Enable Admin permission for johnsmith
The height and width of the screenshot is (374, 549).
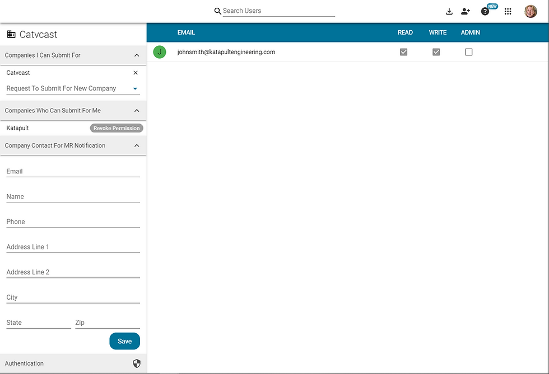click(468, 52)
